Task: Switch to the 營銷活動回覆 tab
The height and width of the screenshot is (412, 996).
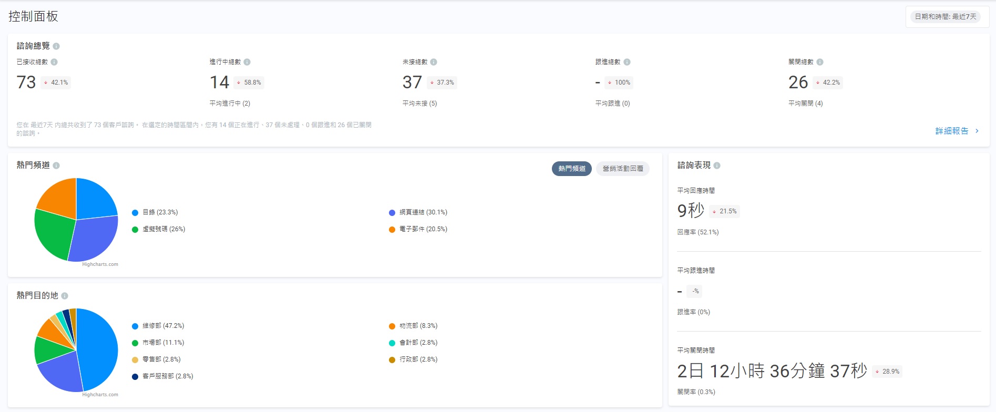Action: pos(623,169)
